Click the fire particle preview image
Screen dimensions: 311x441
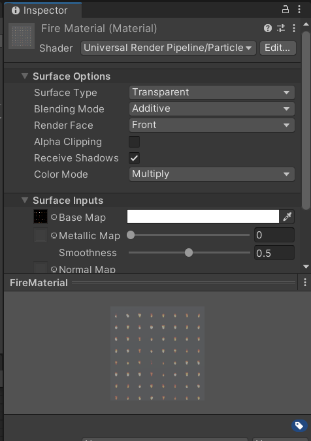pos(157,353)
